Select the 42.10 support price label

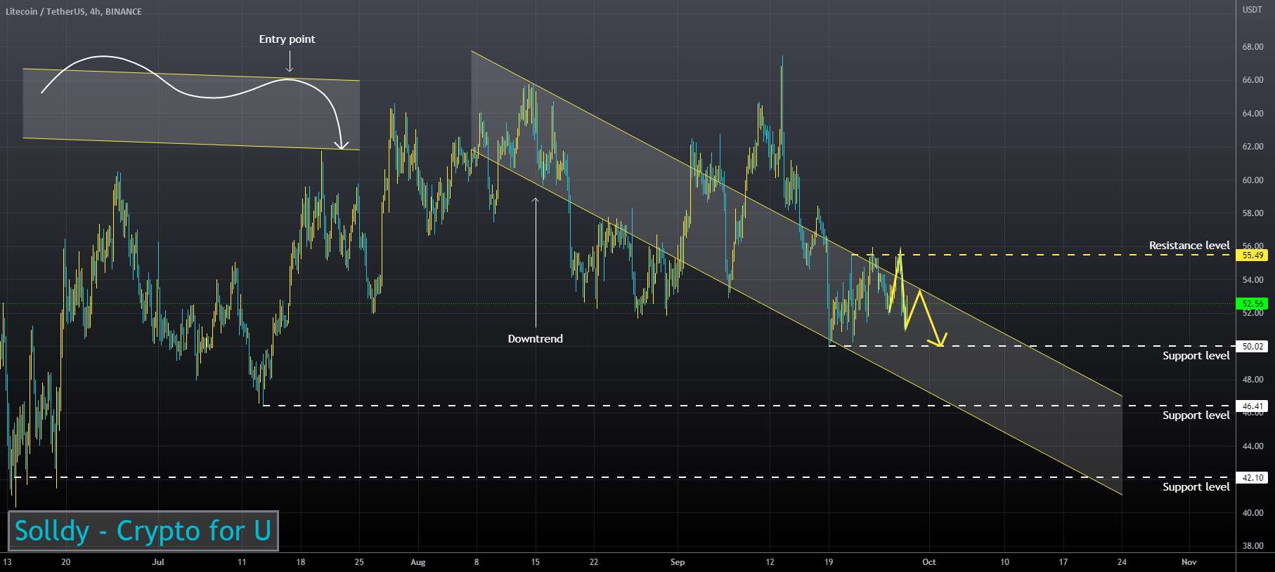[x=1253, y=477]
